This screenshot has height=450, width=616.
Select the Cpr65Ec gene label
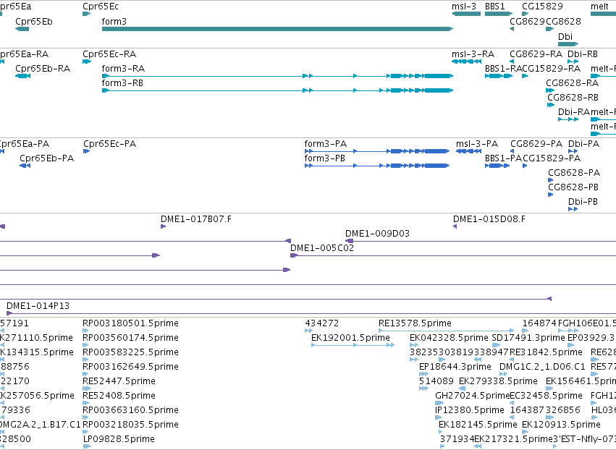pyautogui.click(x=100, y=7)
